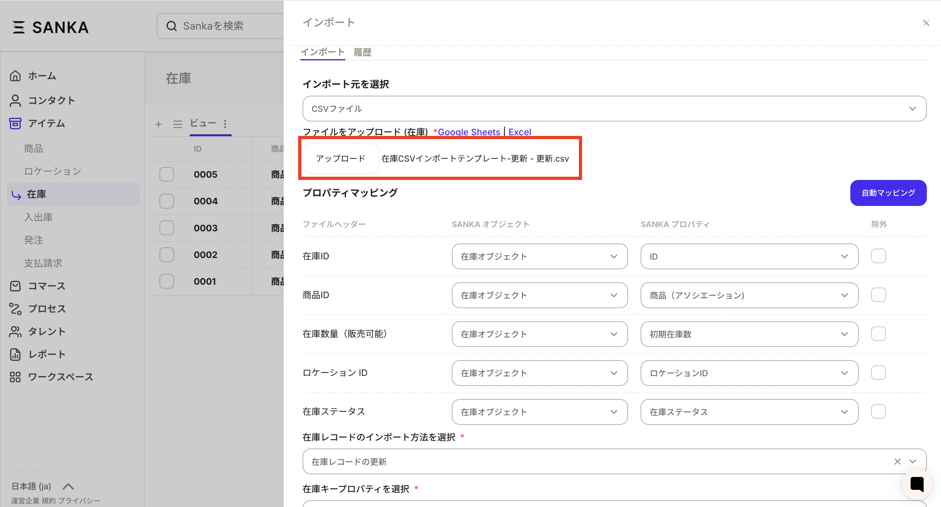Click the Commerce shopping bag icon

tap(15, 286)
